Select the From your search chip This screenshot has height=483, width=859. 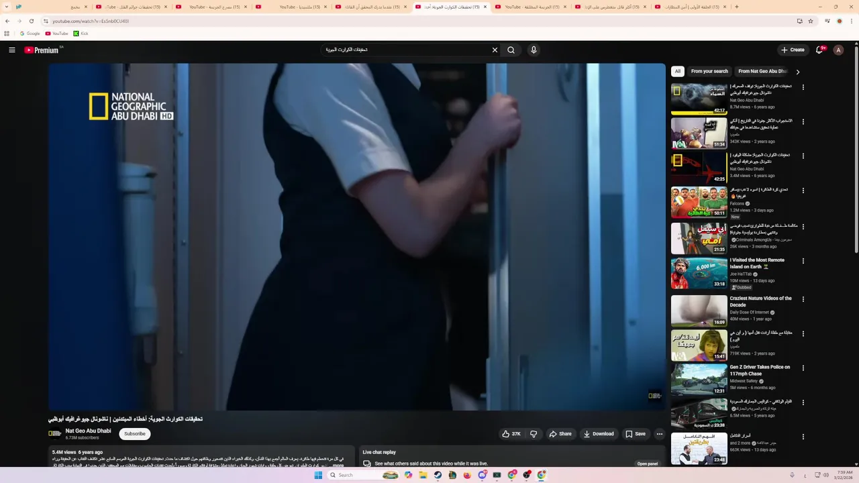(x=709, y=71)
